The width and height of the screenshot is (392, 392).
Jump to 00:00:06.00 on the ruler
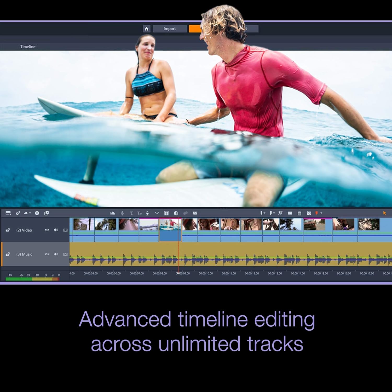pos(113,273)
